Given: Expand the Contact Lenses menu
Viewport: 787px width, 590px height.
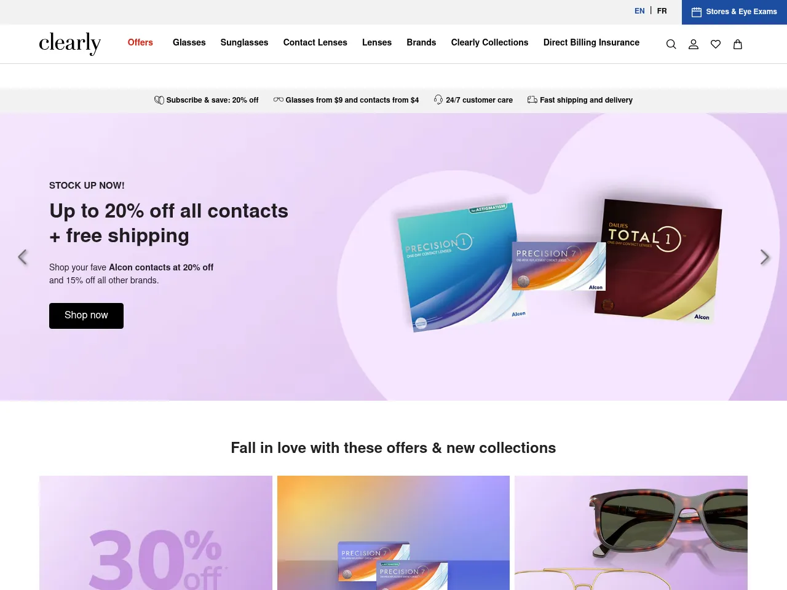Looking at the screenshot, I should 315,42.
